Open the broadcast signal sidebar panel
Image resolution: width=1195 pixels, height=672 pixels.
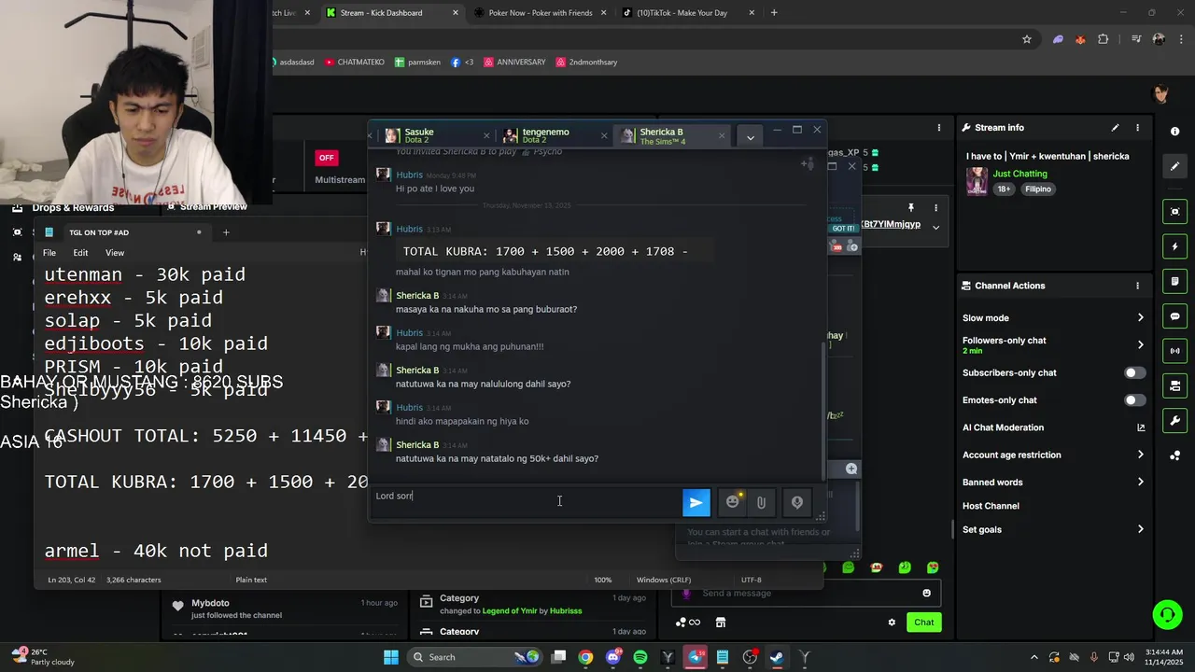1174,351
